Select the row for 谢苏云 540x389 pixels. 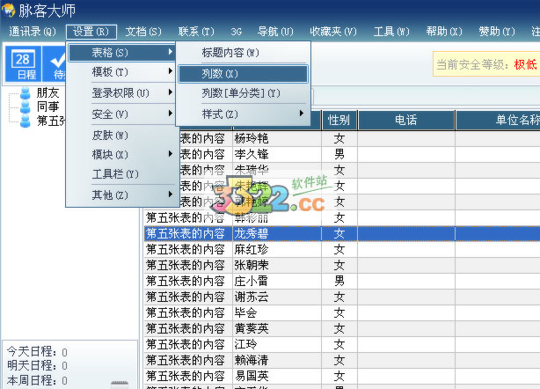click(341, 297)
